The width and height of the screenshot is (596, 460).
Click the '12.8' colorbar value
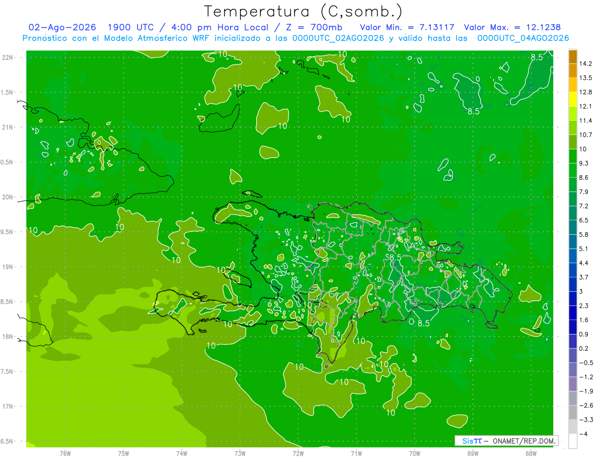click(586, 92)
